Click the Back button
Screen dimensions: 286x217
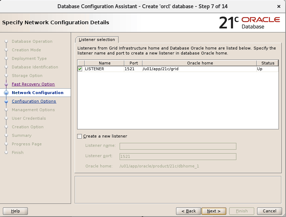188,211
